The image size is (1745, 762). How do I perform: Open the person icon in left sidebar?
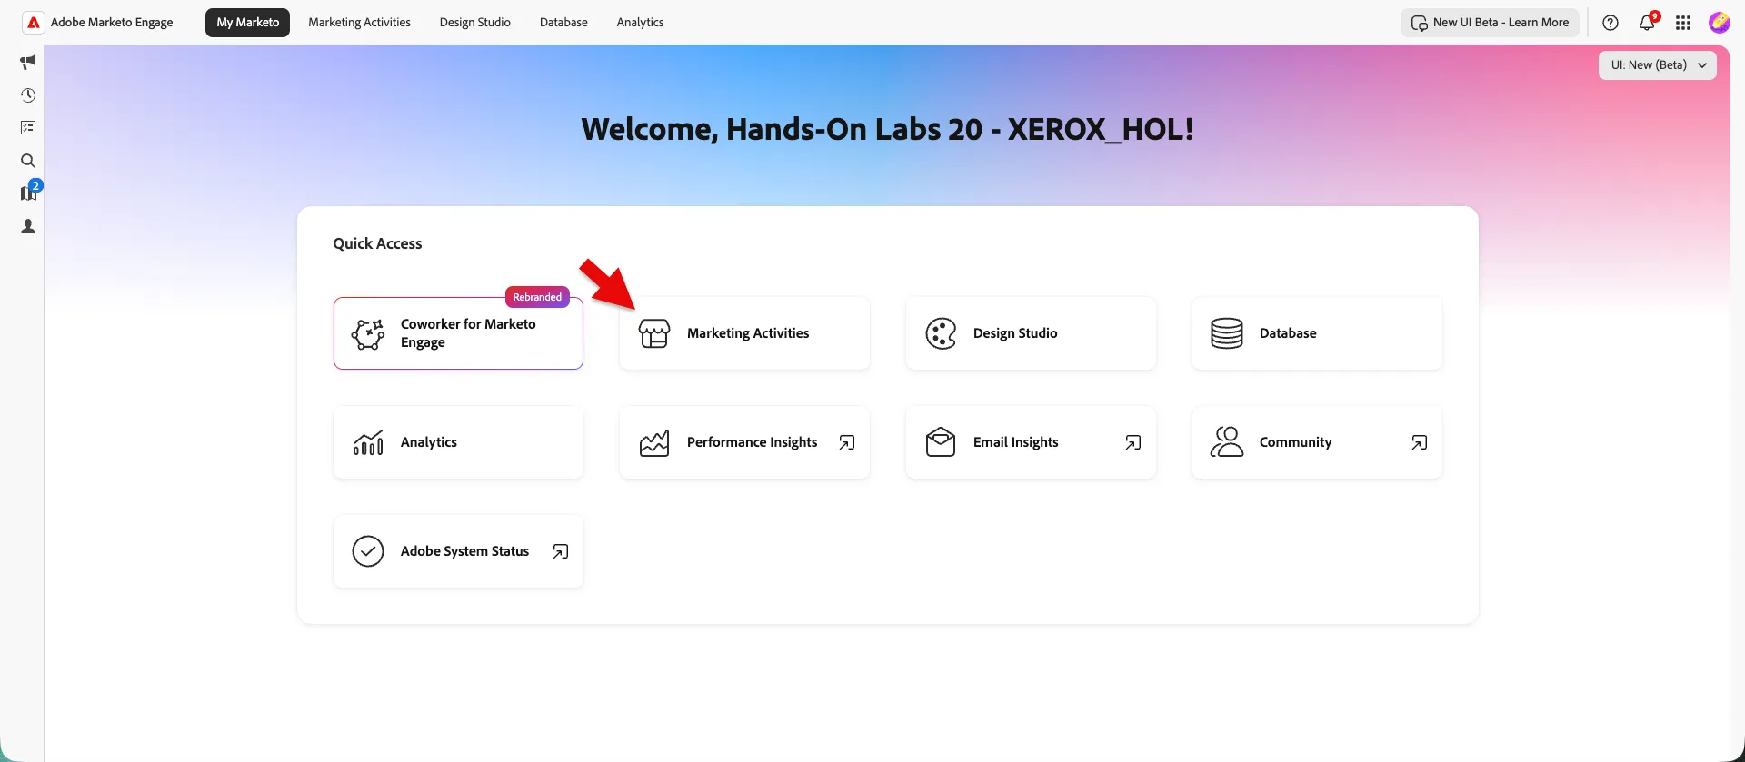click(28, 226)
